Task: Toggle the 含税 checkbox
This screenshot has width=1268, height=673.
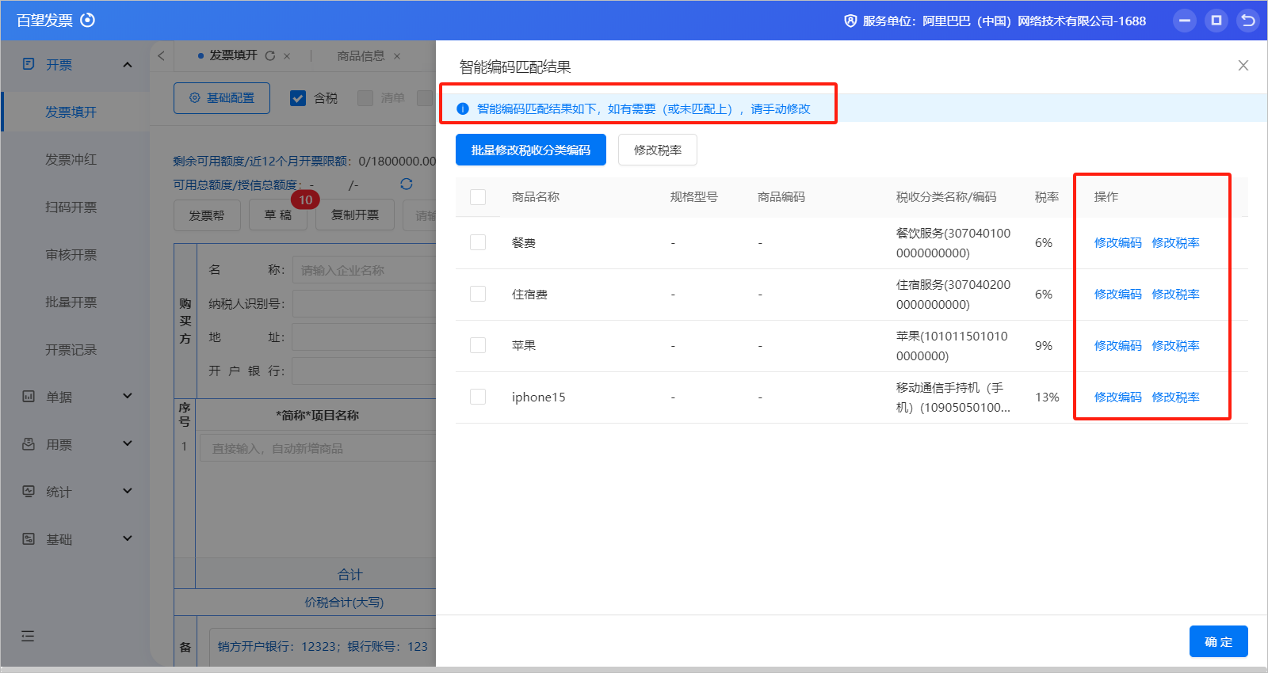Action: (x=298, y=98)
